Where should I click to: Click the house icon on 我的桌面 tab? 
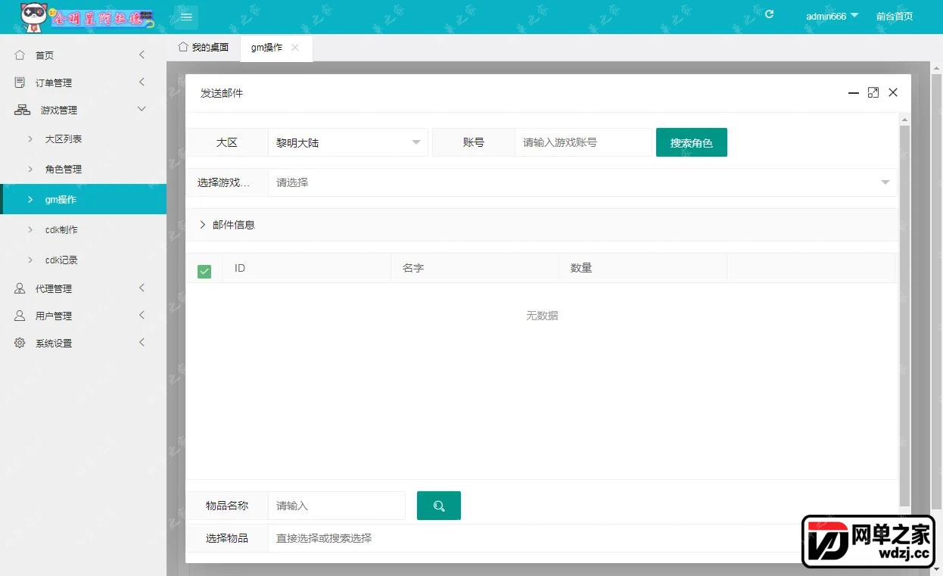click(x=183, y=47)
